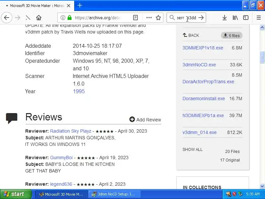
Task: Switch to Microsoft 3D Movie M... taskbar window
Action: coord(61,194)
